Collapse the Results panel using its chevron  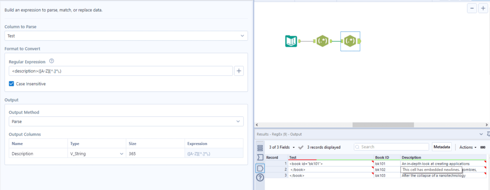(481, 134)
